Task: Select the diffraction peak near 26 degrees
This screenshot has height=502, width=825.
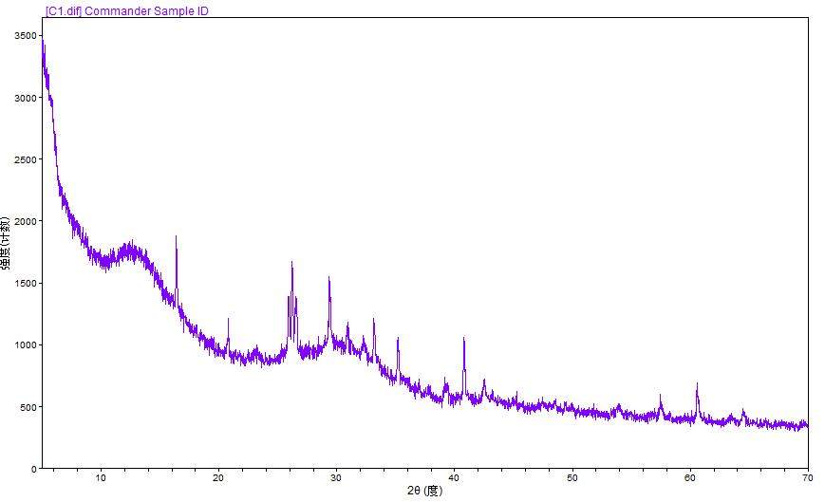Action: [x=291, y=266]
